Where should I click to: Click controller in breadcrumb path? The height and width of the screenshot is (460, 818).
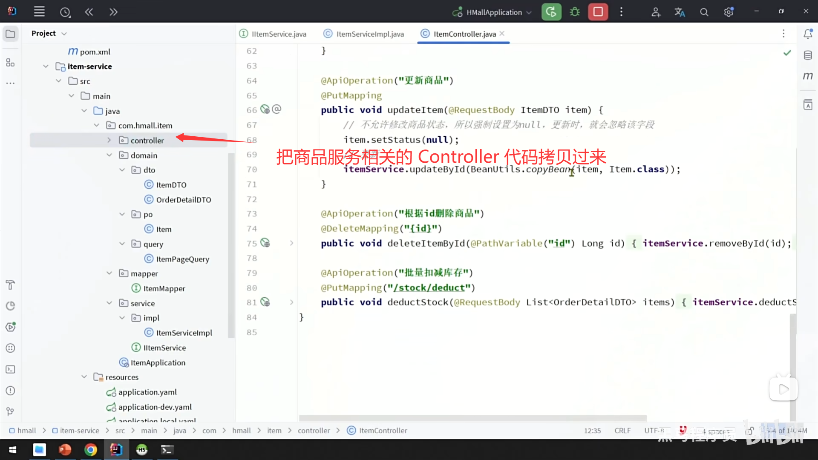pos(314,431)
